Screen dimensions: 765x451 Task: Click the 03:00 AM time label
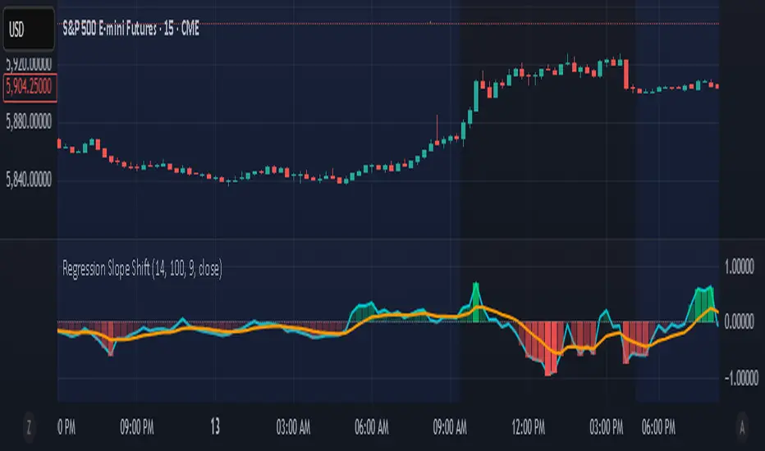[293, 426]
